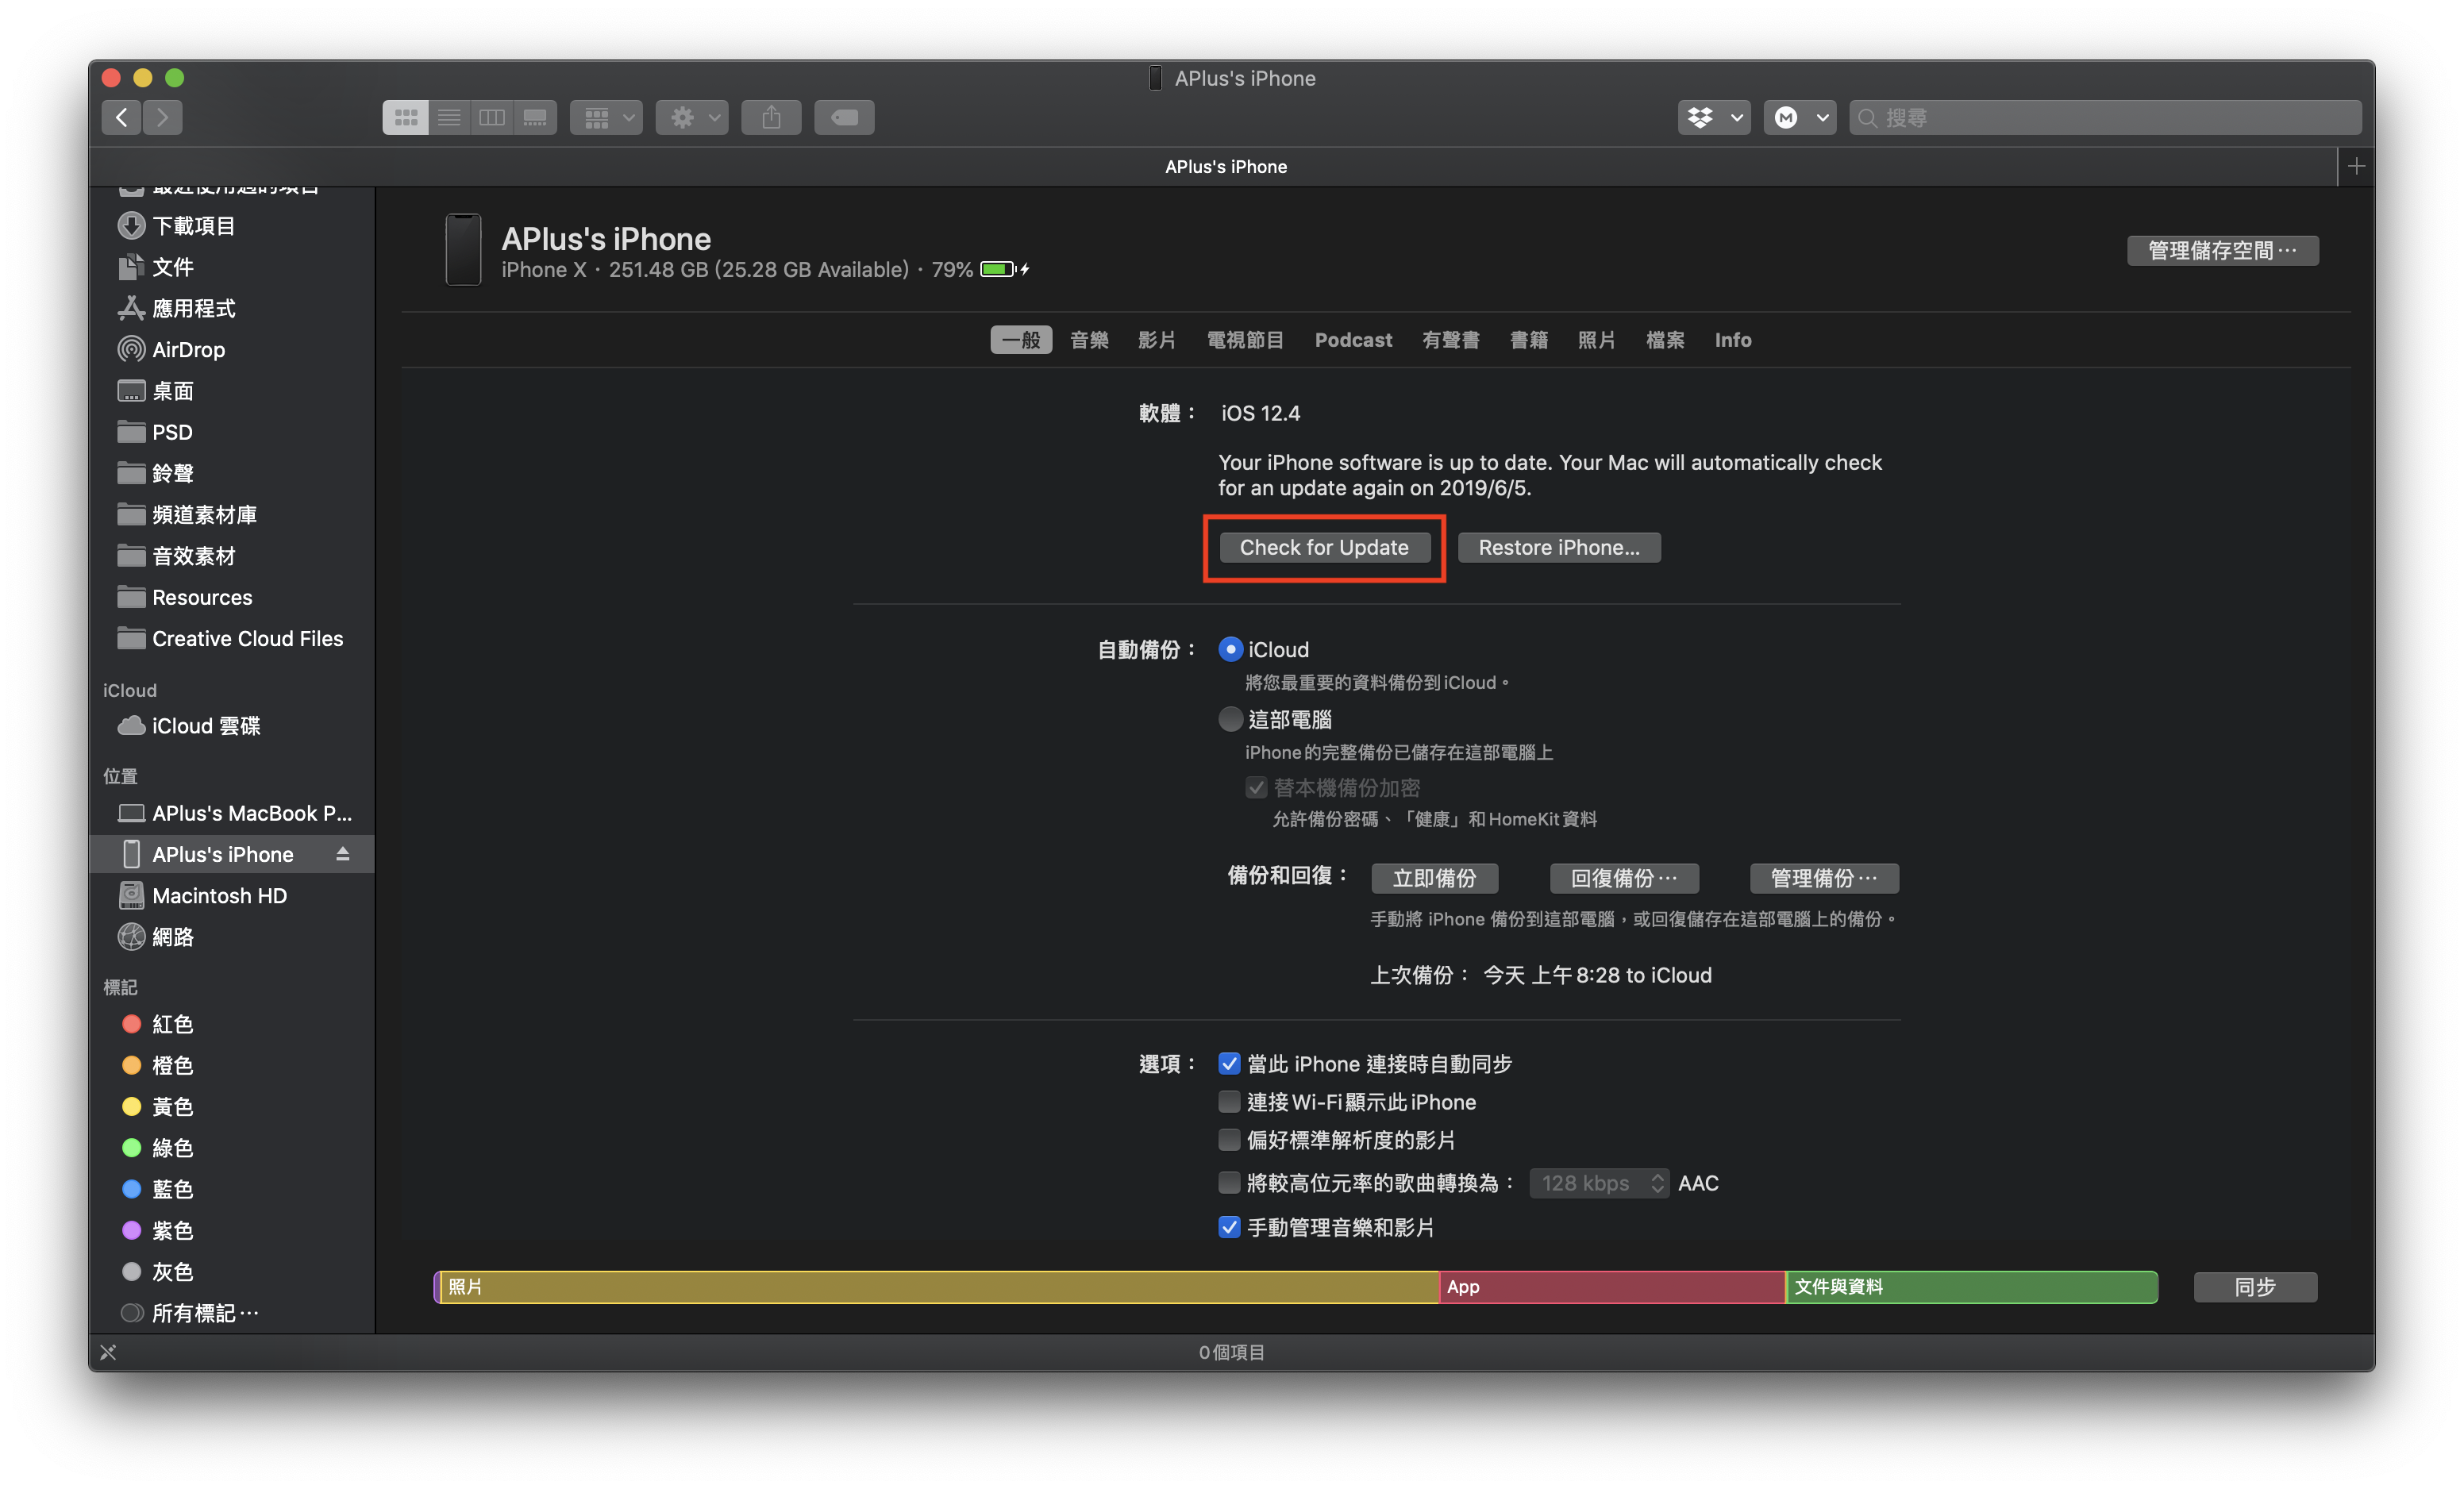Open the 128 kbps bitrate selector
The width and height of the screenshot is (2464, 1489).
pos(1598,1183)
